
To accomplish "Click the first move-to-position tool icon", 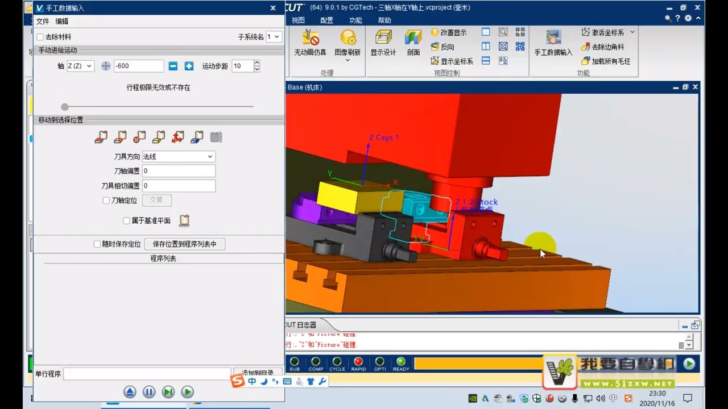I will pyautogui.click(x=101, y=137).
